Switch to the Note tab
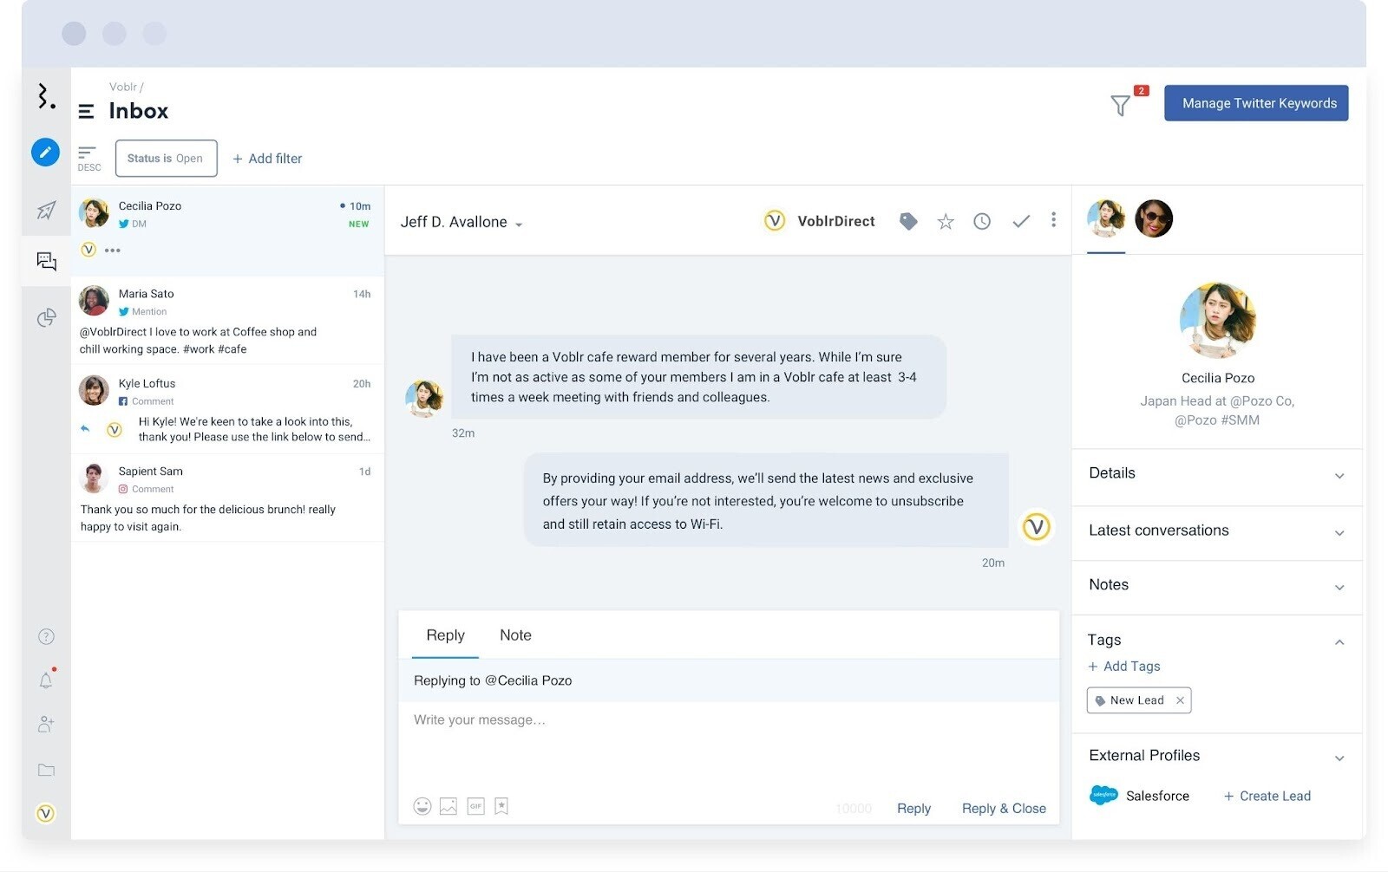The width and height of the screenshot is (1388, 872). tap(515, 635)
